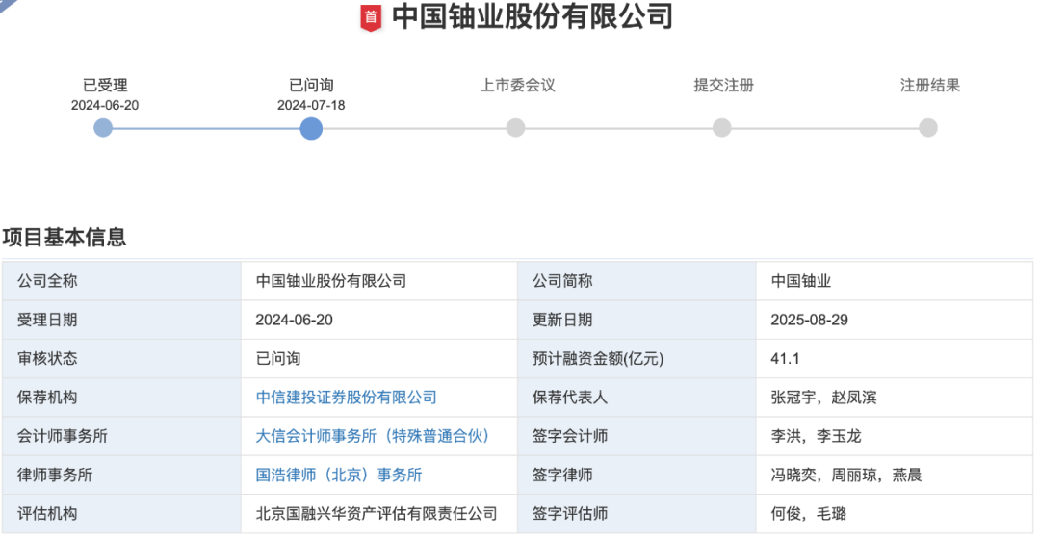The width and height of the screenshot is (1040, 541).
Task: Click the 41.1 financing amount cell
Action: [x=895, y=359]
